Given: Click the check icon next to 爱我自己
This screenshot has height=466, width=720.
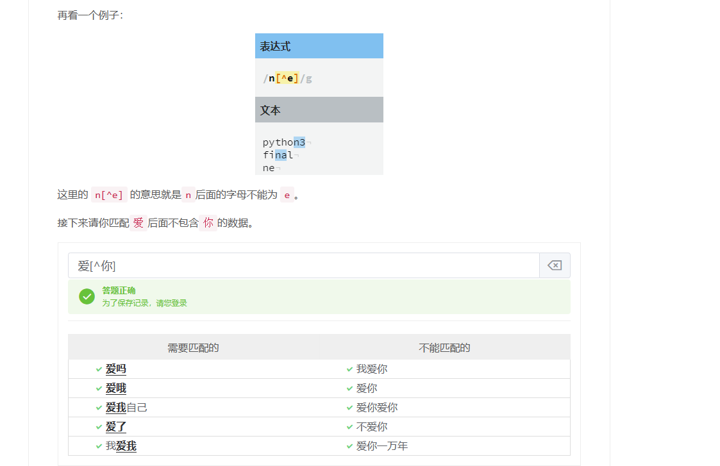Looking at the screenshot, I should click(x=99, y=408).
